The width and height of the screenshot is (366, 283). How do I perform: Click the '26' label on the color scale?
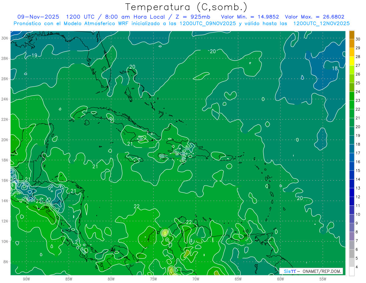click(358, 74)
